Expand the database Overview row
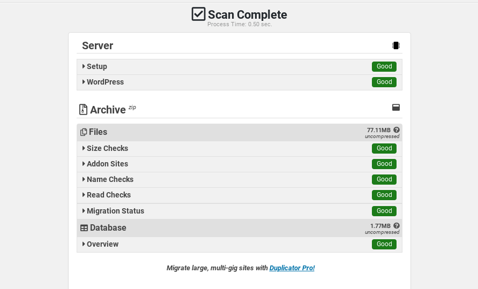The width and height of the screenshot is (478, 289). (x=102, y=244)
